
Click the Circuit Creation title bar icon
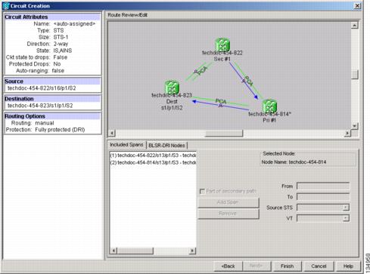point(6,6)
